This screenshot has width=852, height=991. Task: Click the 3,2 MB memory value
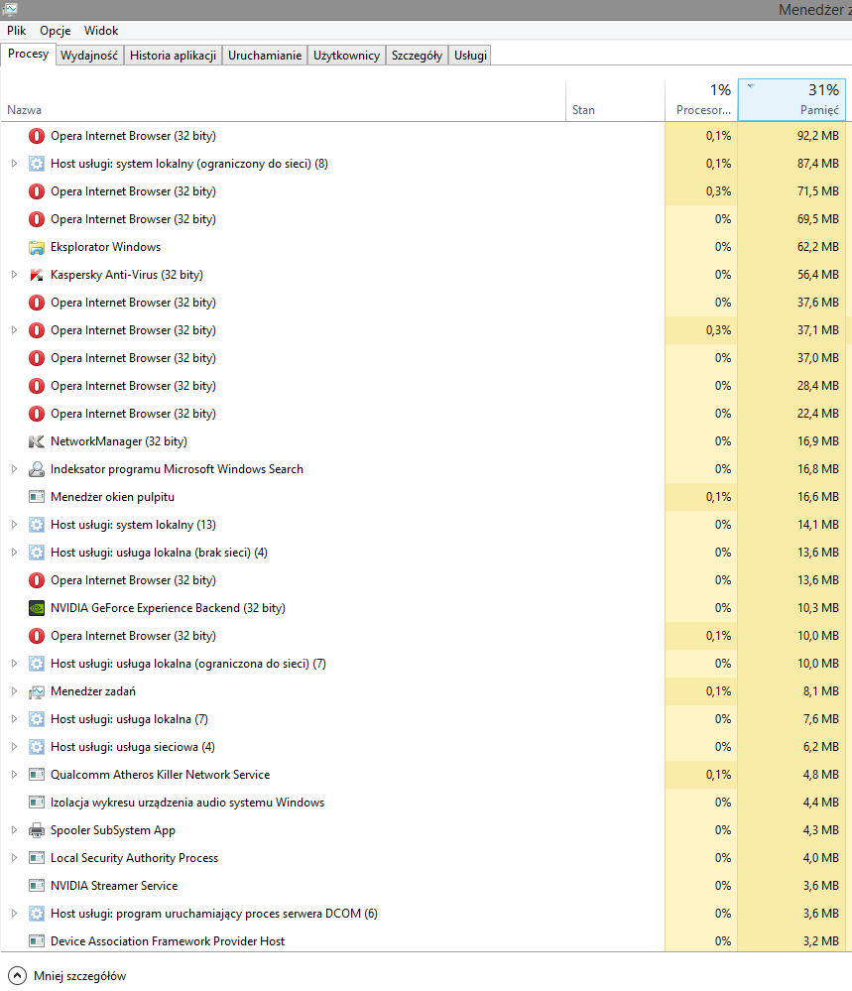click(x=821, y=941)
